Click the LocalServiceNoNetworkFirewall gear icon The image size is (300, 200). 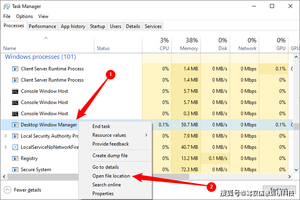click(x=15, y=147)
